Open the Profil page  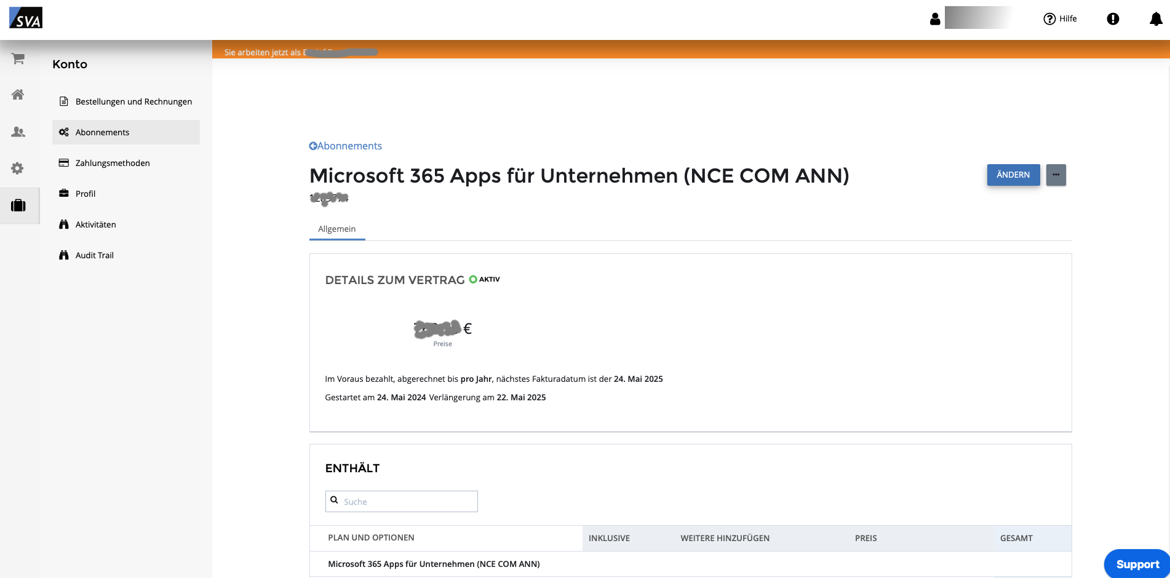[86, 194]
